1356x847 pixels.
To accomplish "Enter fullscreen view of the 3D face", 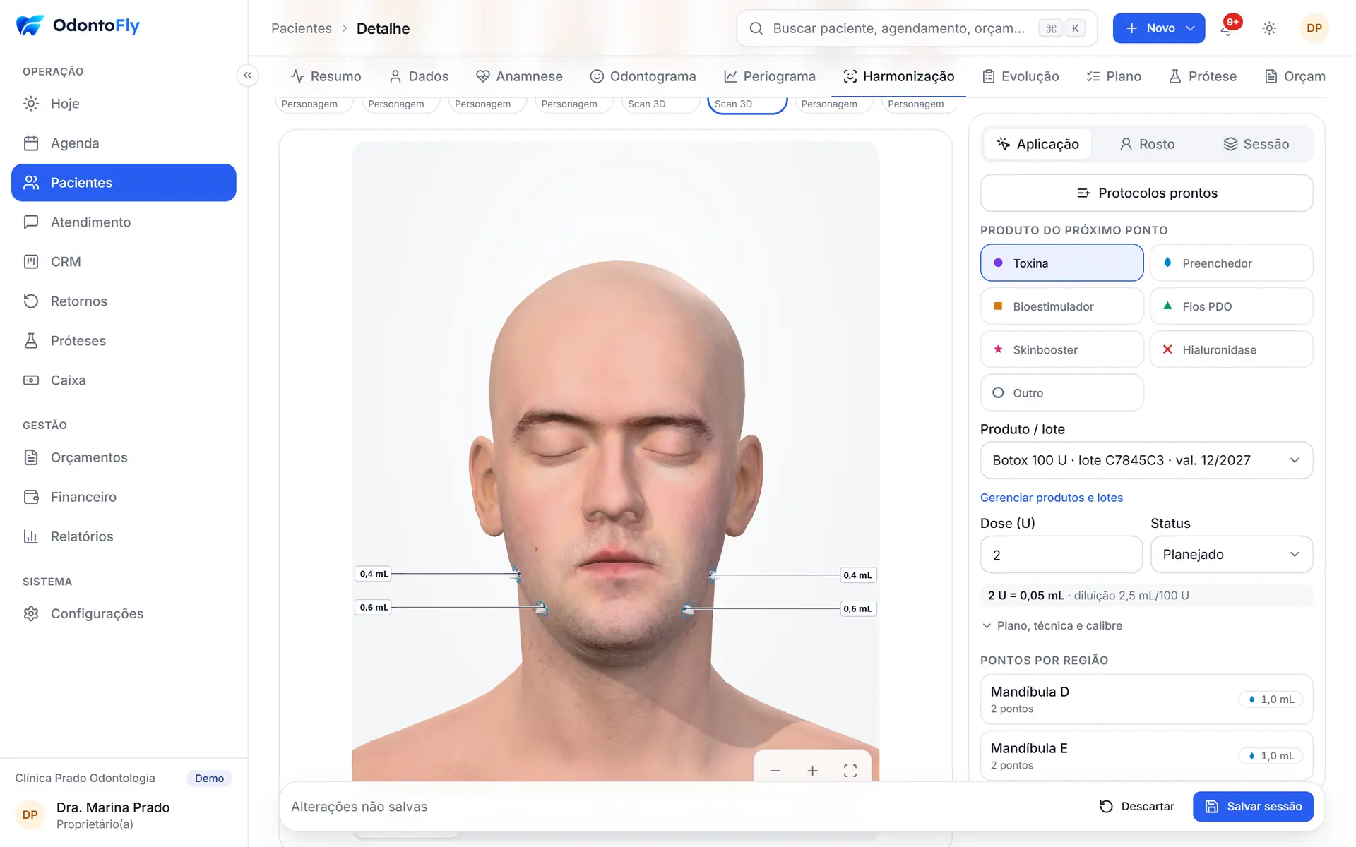I will pos(850,771).
